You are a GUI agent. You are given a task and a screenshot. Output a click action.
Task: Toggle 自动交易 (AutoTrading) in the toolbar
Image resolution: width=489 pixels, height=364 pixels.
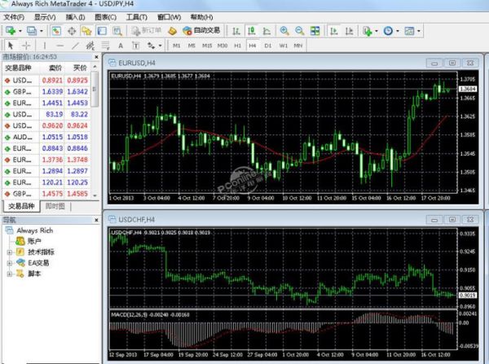tap(200, 30)
